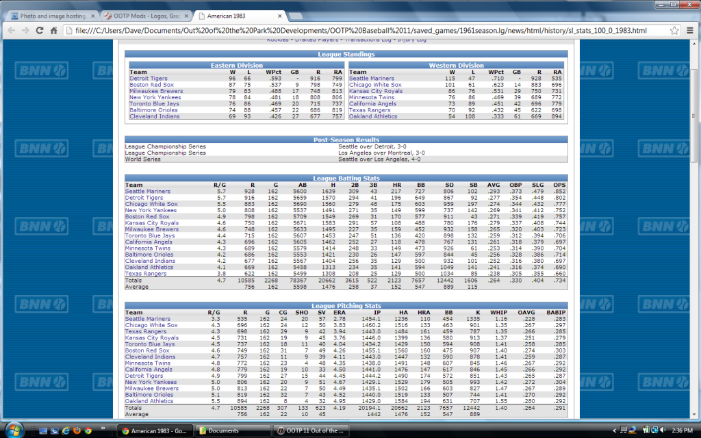Click the ERA column header in pitching stats

pyautogui.click(x=340, y=313)
